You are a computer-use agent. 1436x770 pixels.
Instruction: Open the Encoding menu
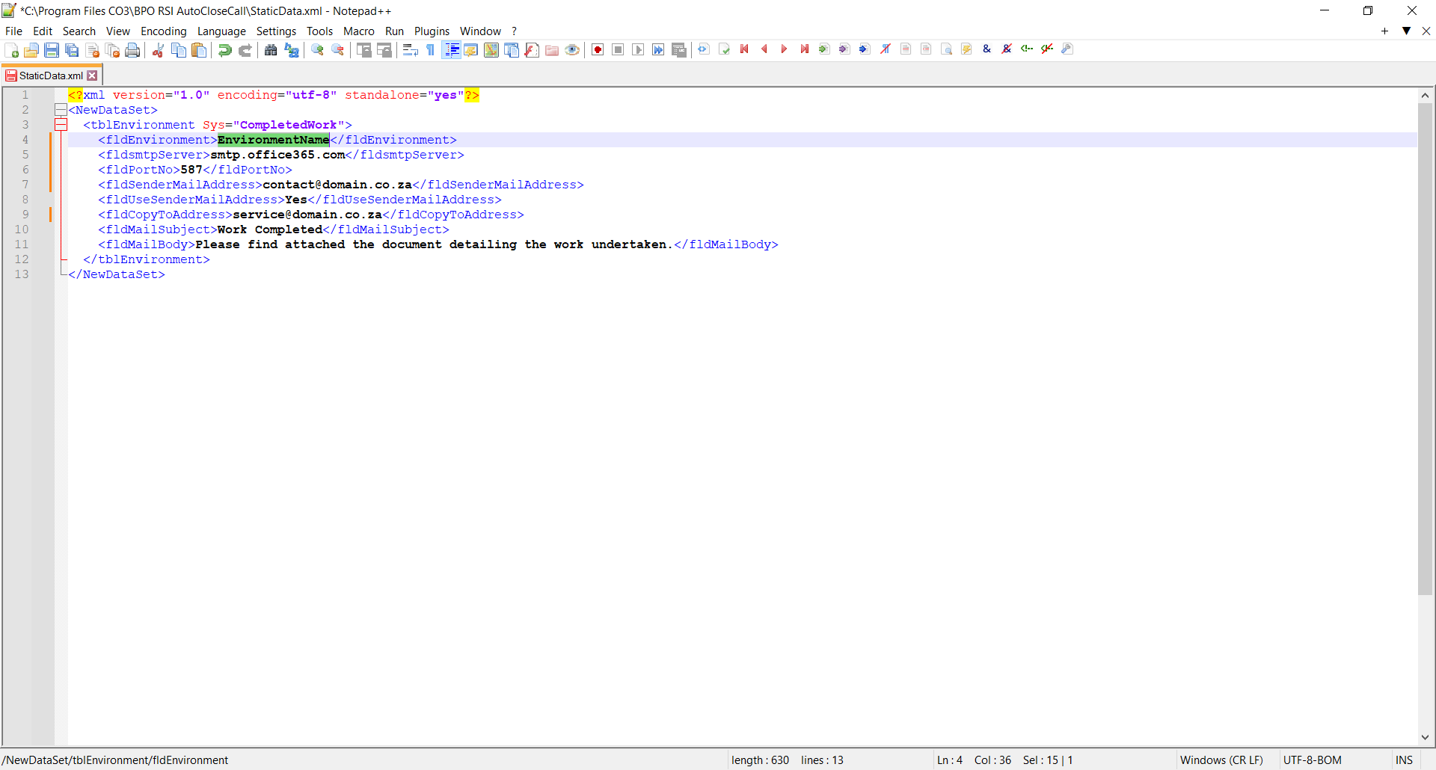point(164,31)
